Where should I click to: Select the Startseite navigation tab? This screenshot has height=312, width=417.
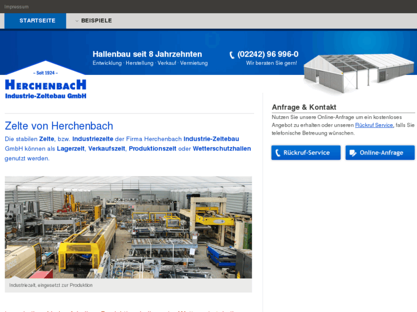point(36,21)
